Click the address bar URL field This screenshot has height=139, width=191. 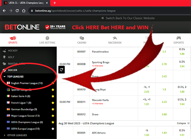(109, 11)
